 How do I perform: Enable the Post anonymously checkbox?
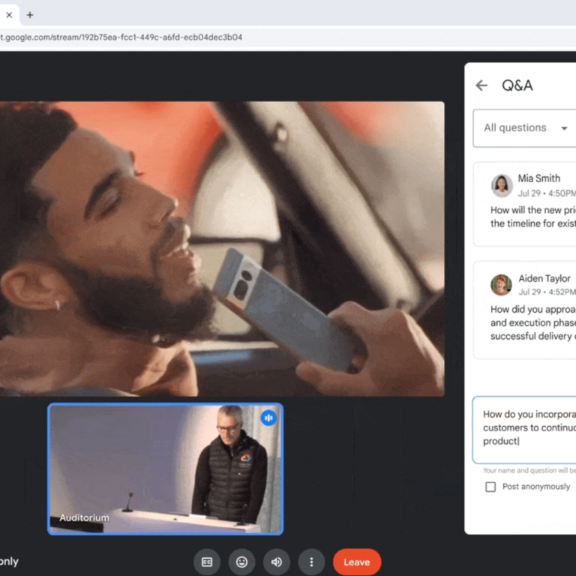tap(490, 487)
